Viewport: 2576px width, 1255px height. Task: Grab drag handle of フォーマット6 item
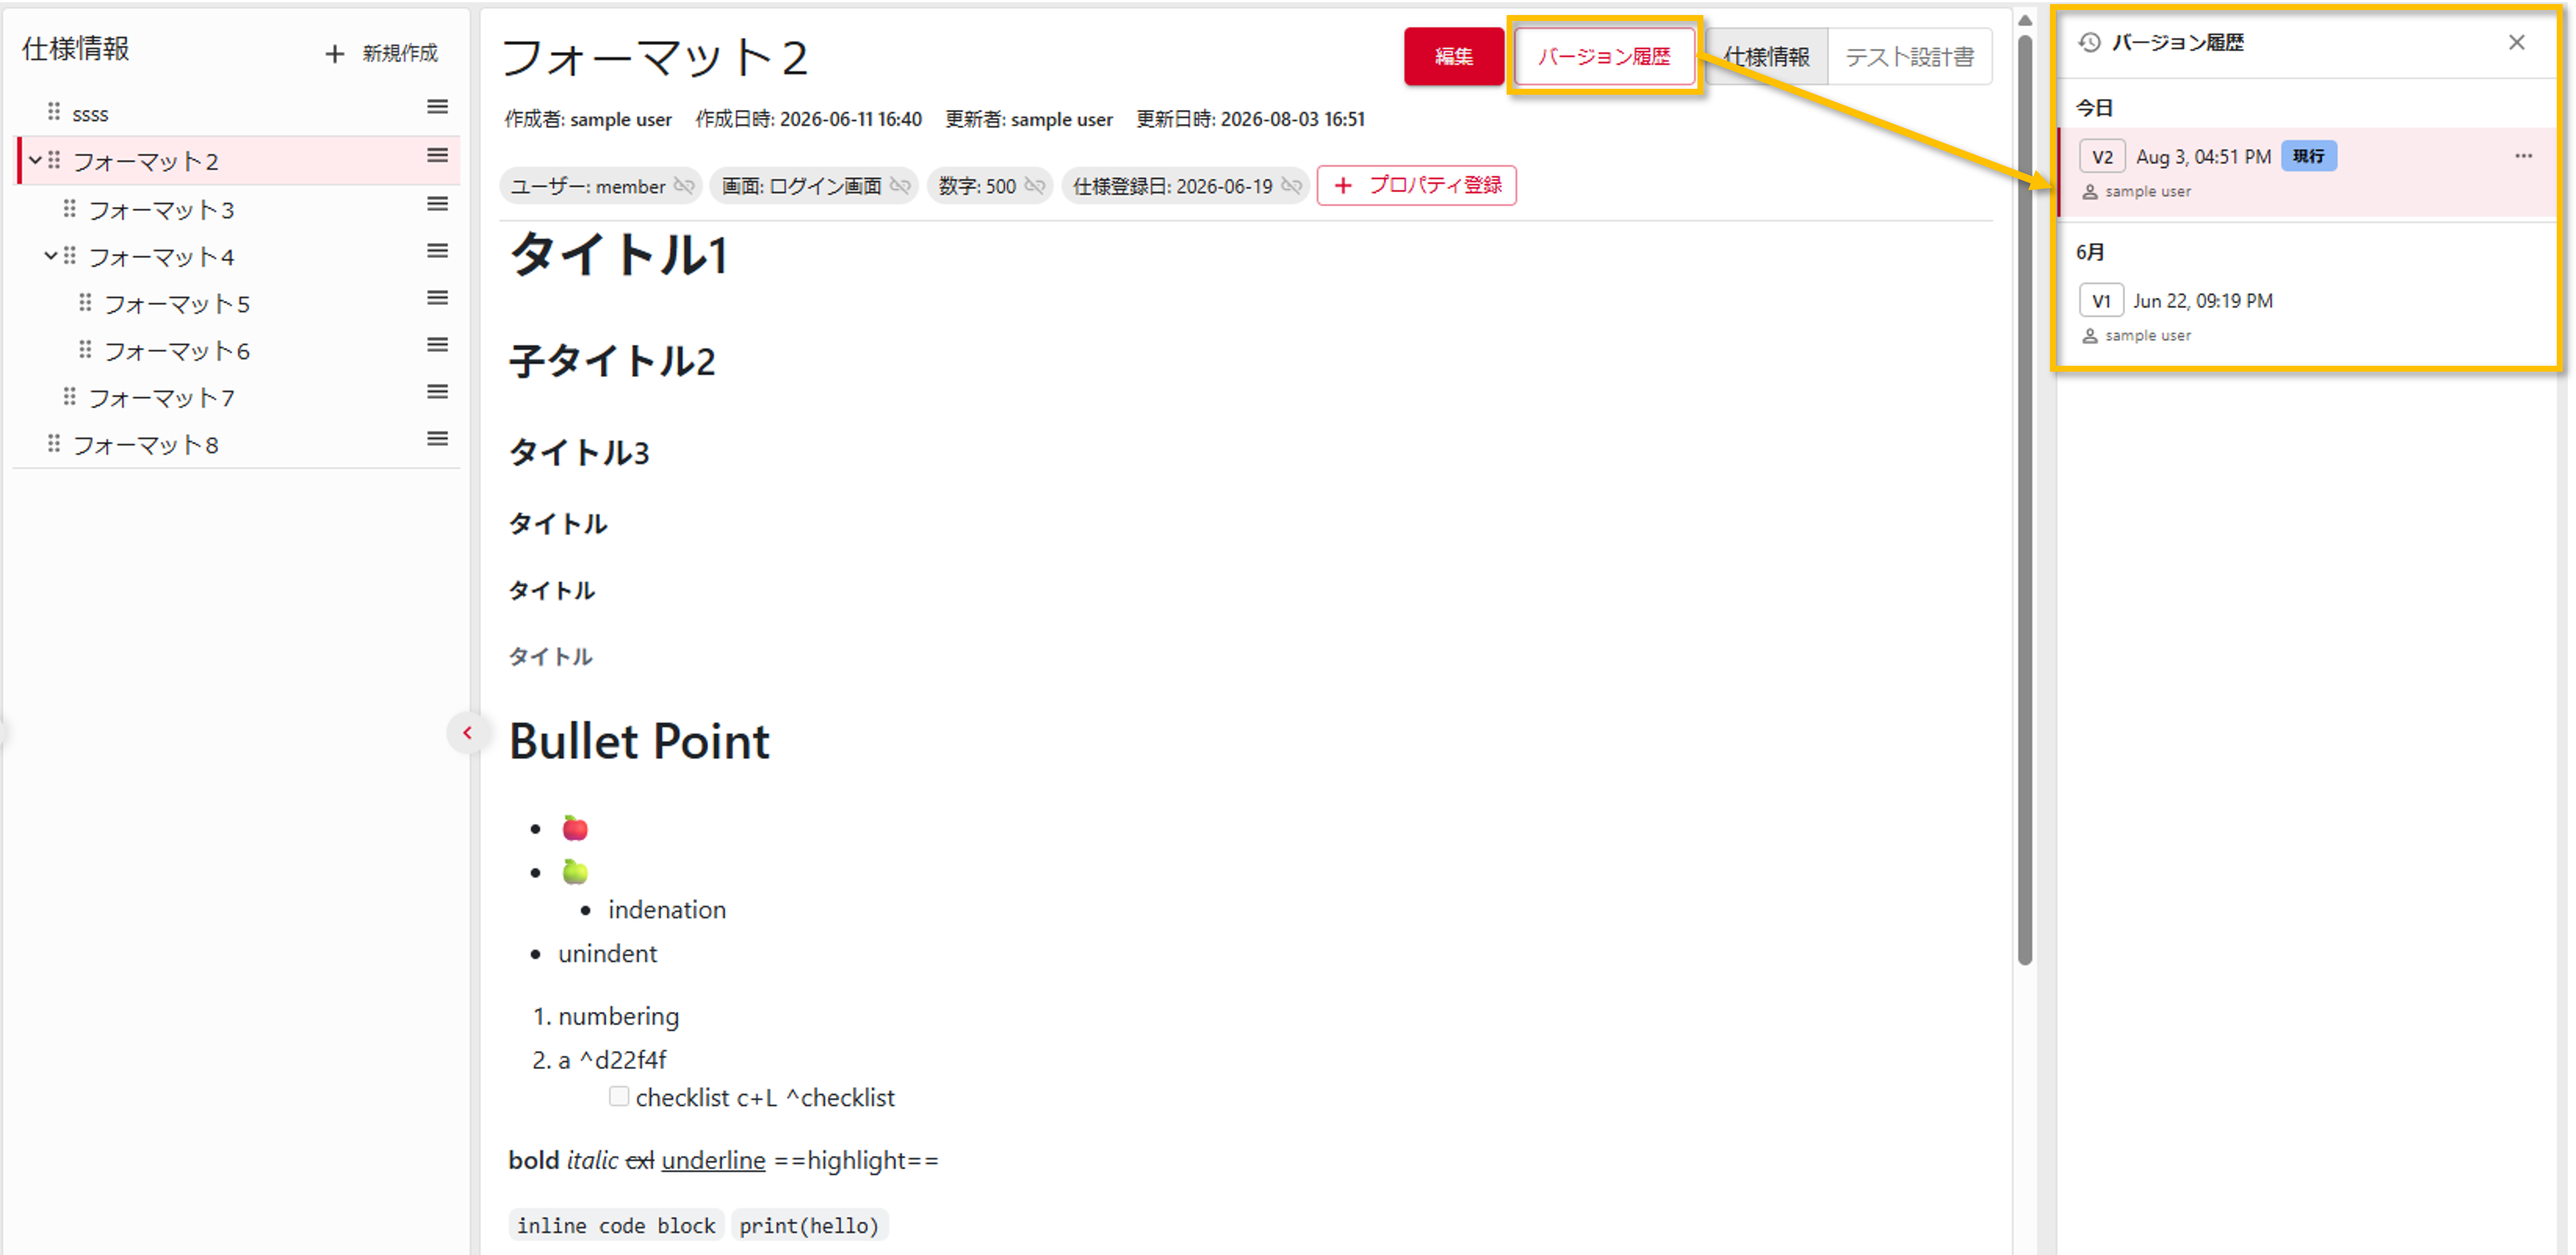85,349
